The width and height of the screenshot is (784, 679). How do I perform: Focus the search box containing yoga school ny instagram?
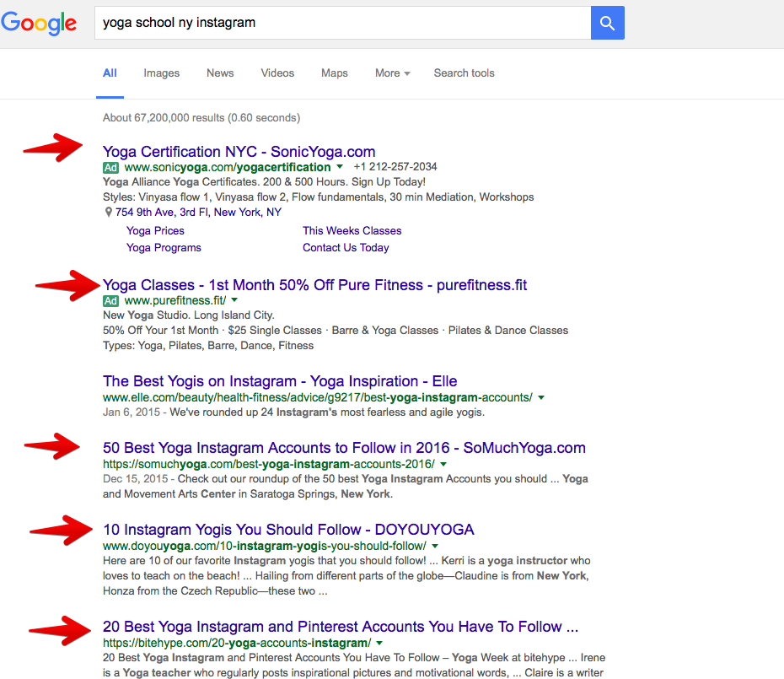coord(343,23)
